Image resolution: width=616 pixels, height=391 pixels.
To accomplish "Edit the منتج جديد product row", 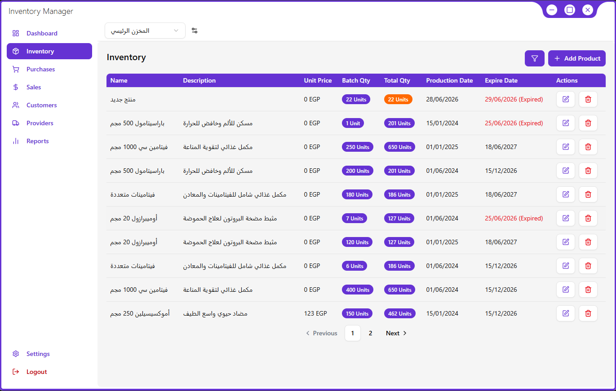I will (x=566, y=99).
